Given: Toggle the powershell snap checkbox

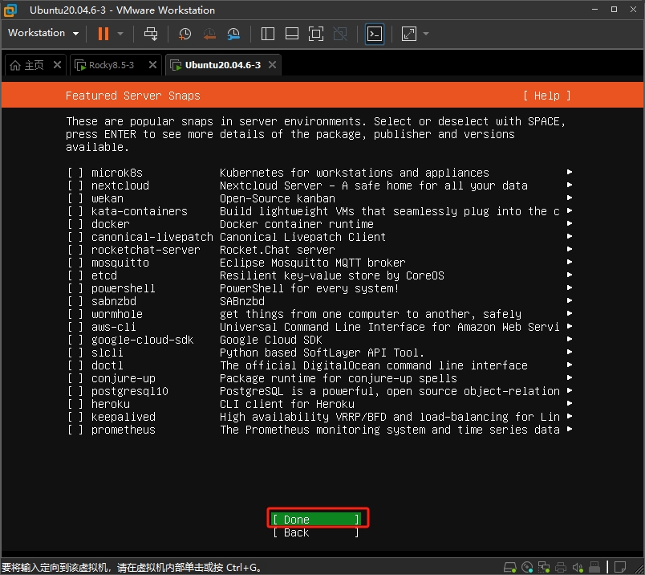Looking at the screenshot, I should click(75, 288).
